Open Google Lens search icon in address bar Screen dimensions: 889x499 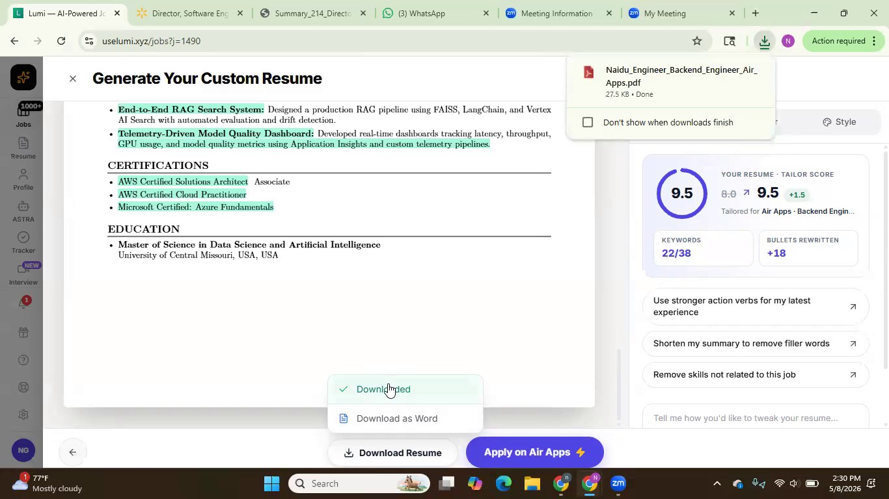point(730,41)
